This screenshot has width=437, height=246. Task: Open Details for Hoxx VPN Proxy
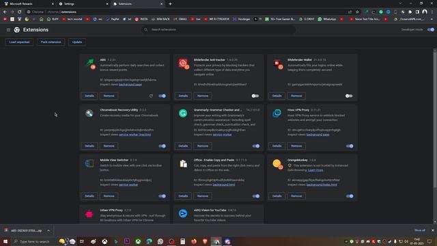[x=277, y=146]
